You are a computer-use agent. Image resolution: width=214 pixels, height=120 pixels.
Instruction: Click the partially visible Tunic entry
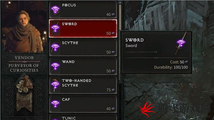[83, 117]
